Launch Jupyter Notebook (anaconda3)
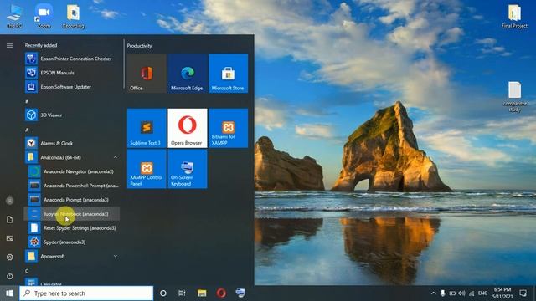This screenshot has height=301, width=536. click(72, 214)
